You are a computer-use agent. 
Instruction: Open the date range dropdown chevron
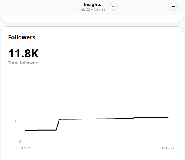(x=113, y=6)
